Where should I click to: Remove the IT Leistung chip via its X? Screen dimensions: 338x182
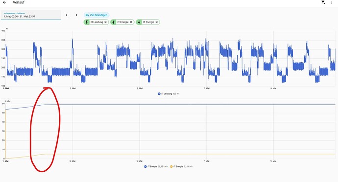pyautogui.click(x=106, y=22)
